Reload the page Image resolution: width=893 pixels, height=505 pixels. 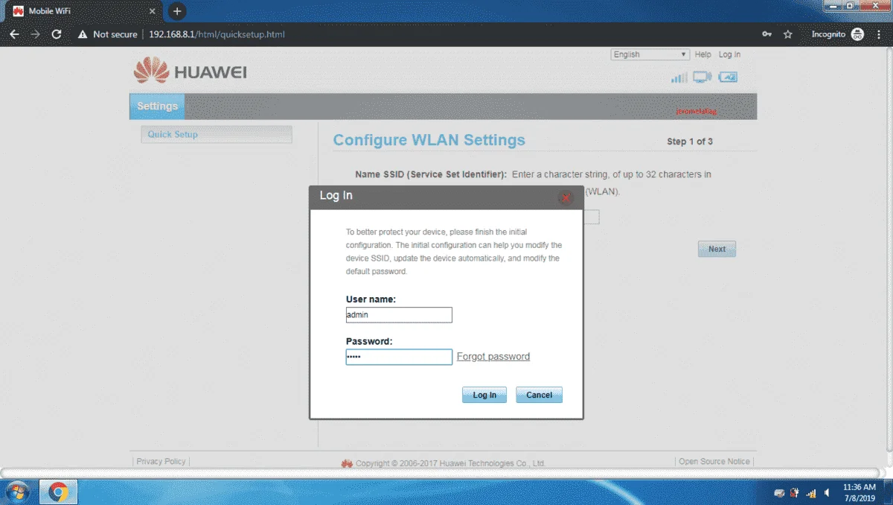pyautogui.click(x=57, y=34)
